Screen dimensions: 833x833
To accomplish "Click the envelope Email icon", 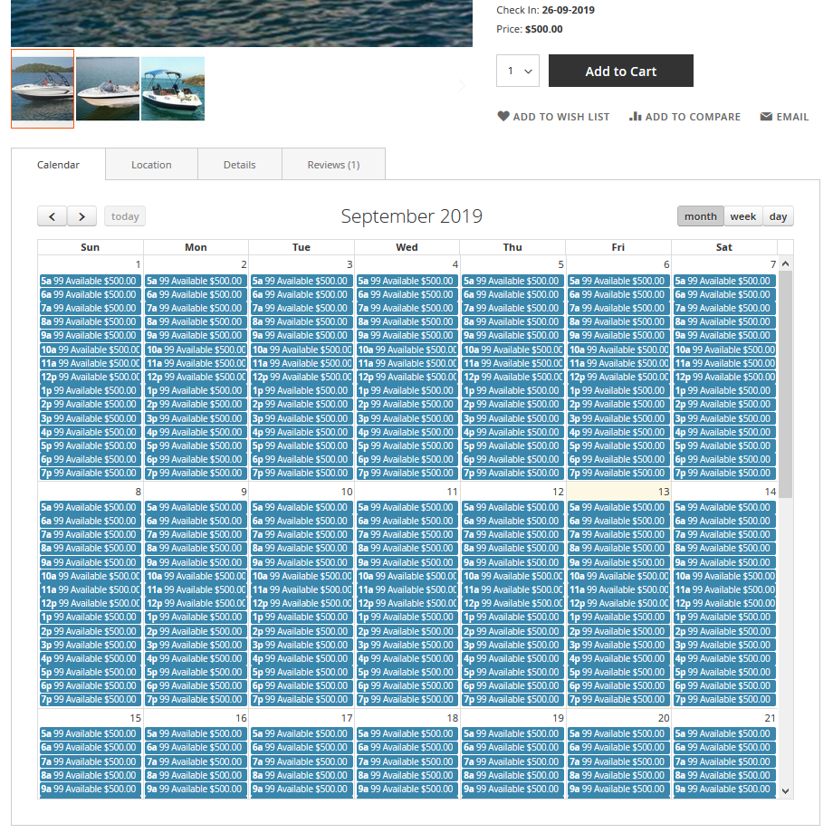I will [766, 117].
